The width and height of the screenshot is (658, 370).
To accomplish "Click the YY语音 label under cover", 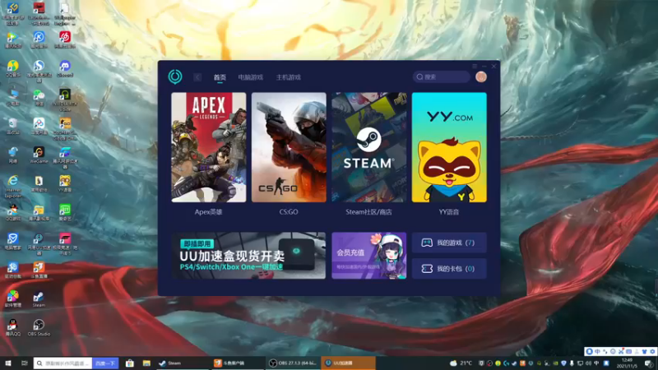I will pyautogui.click(x=449, y=212).
